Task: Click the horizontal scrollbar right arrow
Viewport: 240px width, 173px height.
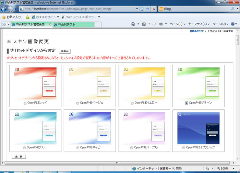Action: 233,163
